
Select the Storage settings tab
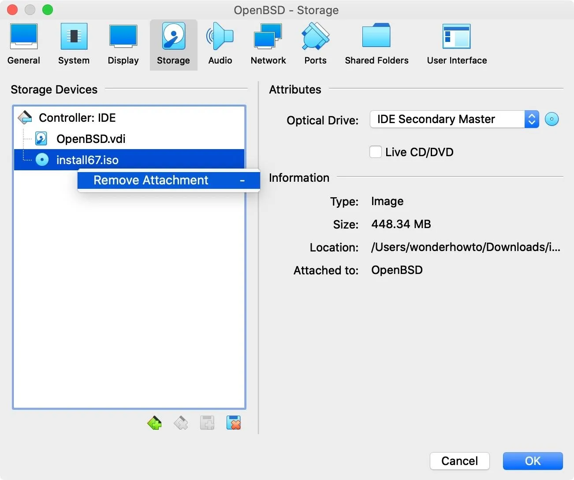click(173, 45)
